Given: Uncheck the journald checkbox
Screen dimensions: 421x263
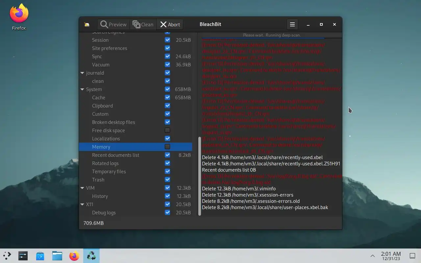Looking at the screenshot, I should click(x=167, y=73).
